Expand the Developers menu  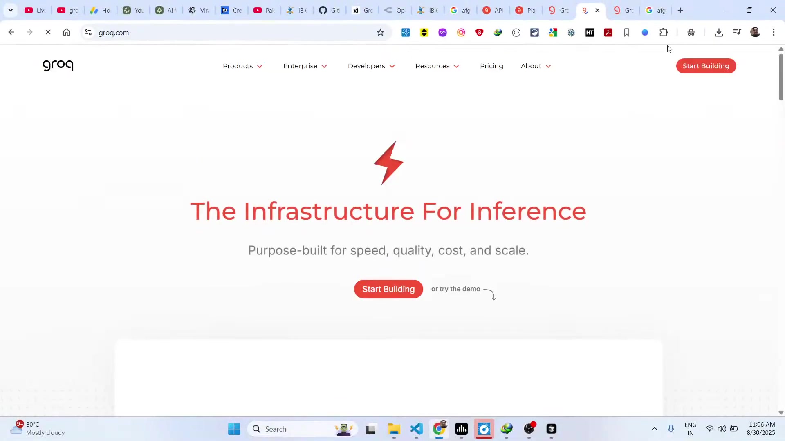point(371,66)
